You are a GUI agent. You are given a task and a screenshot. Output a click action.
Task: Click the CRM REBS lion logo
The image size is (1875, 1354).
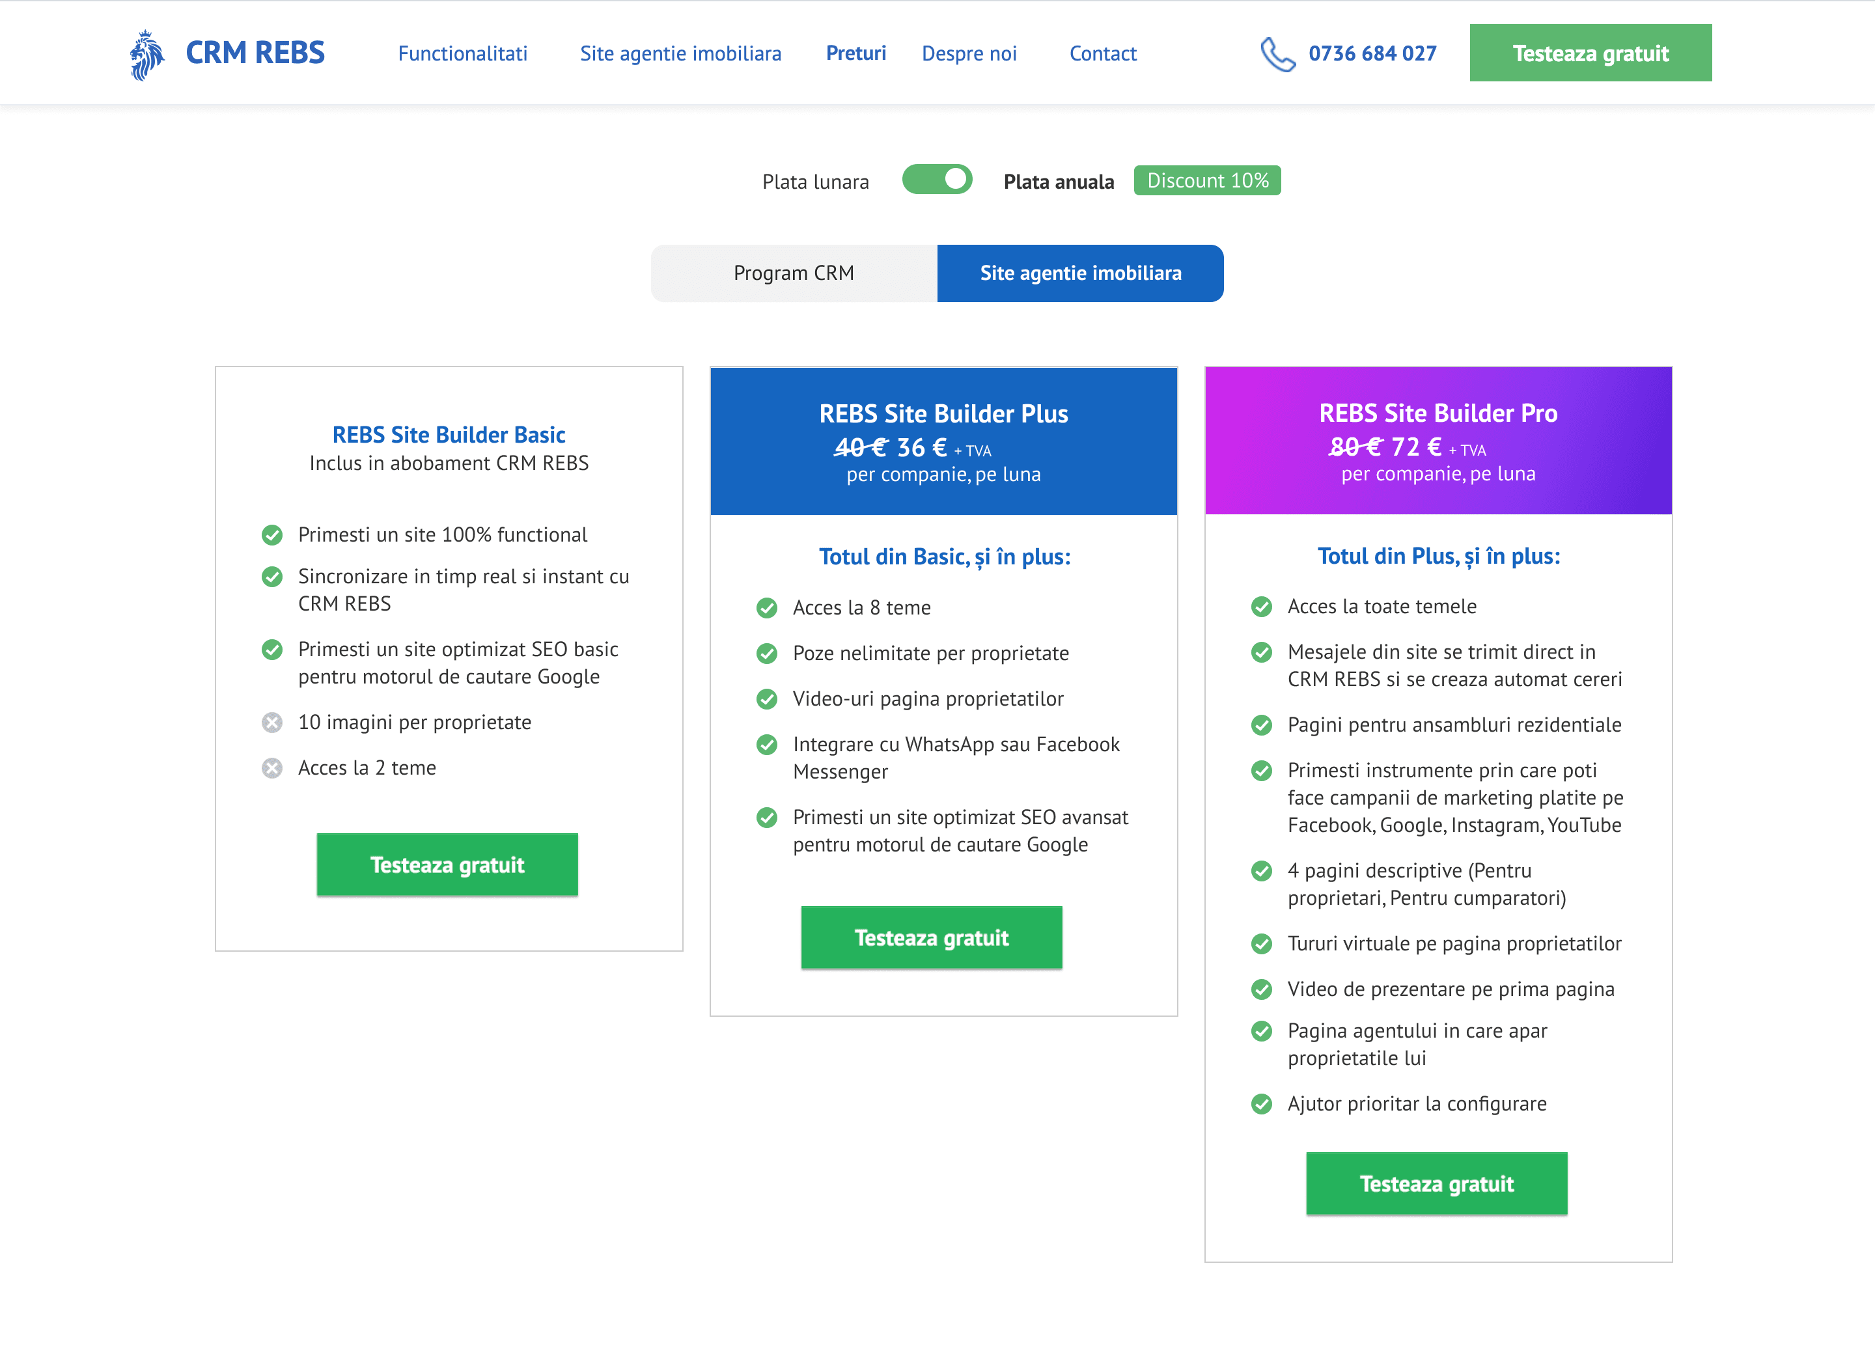pyautogui.click(x=145, y=53)
